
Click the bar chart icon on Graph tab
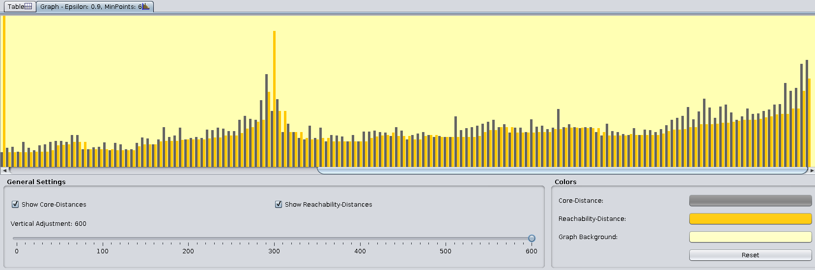coord(146,6)
